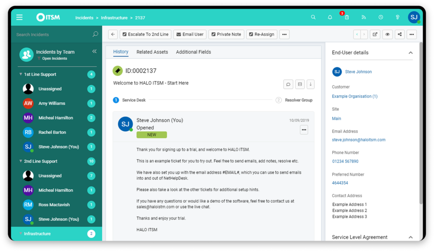
Task: Open the Opened action ellipsis menu
Action: tap(304, 130)
